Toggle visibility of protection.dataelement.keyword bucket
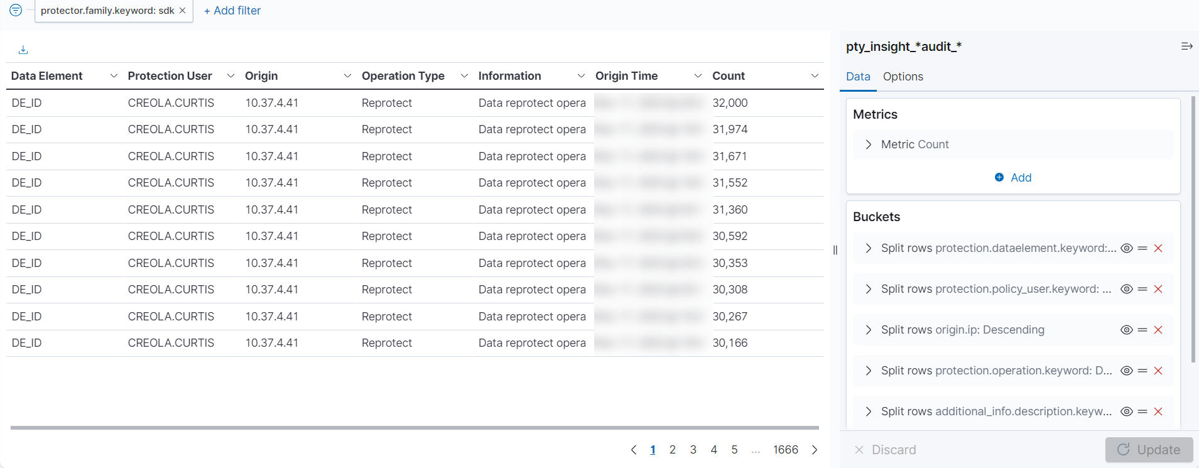 1127,248
